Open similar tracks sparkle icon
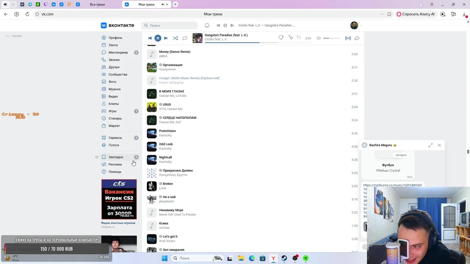Viewport: 470px width, 264px height. tap(291, 38)
